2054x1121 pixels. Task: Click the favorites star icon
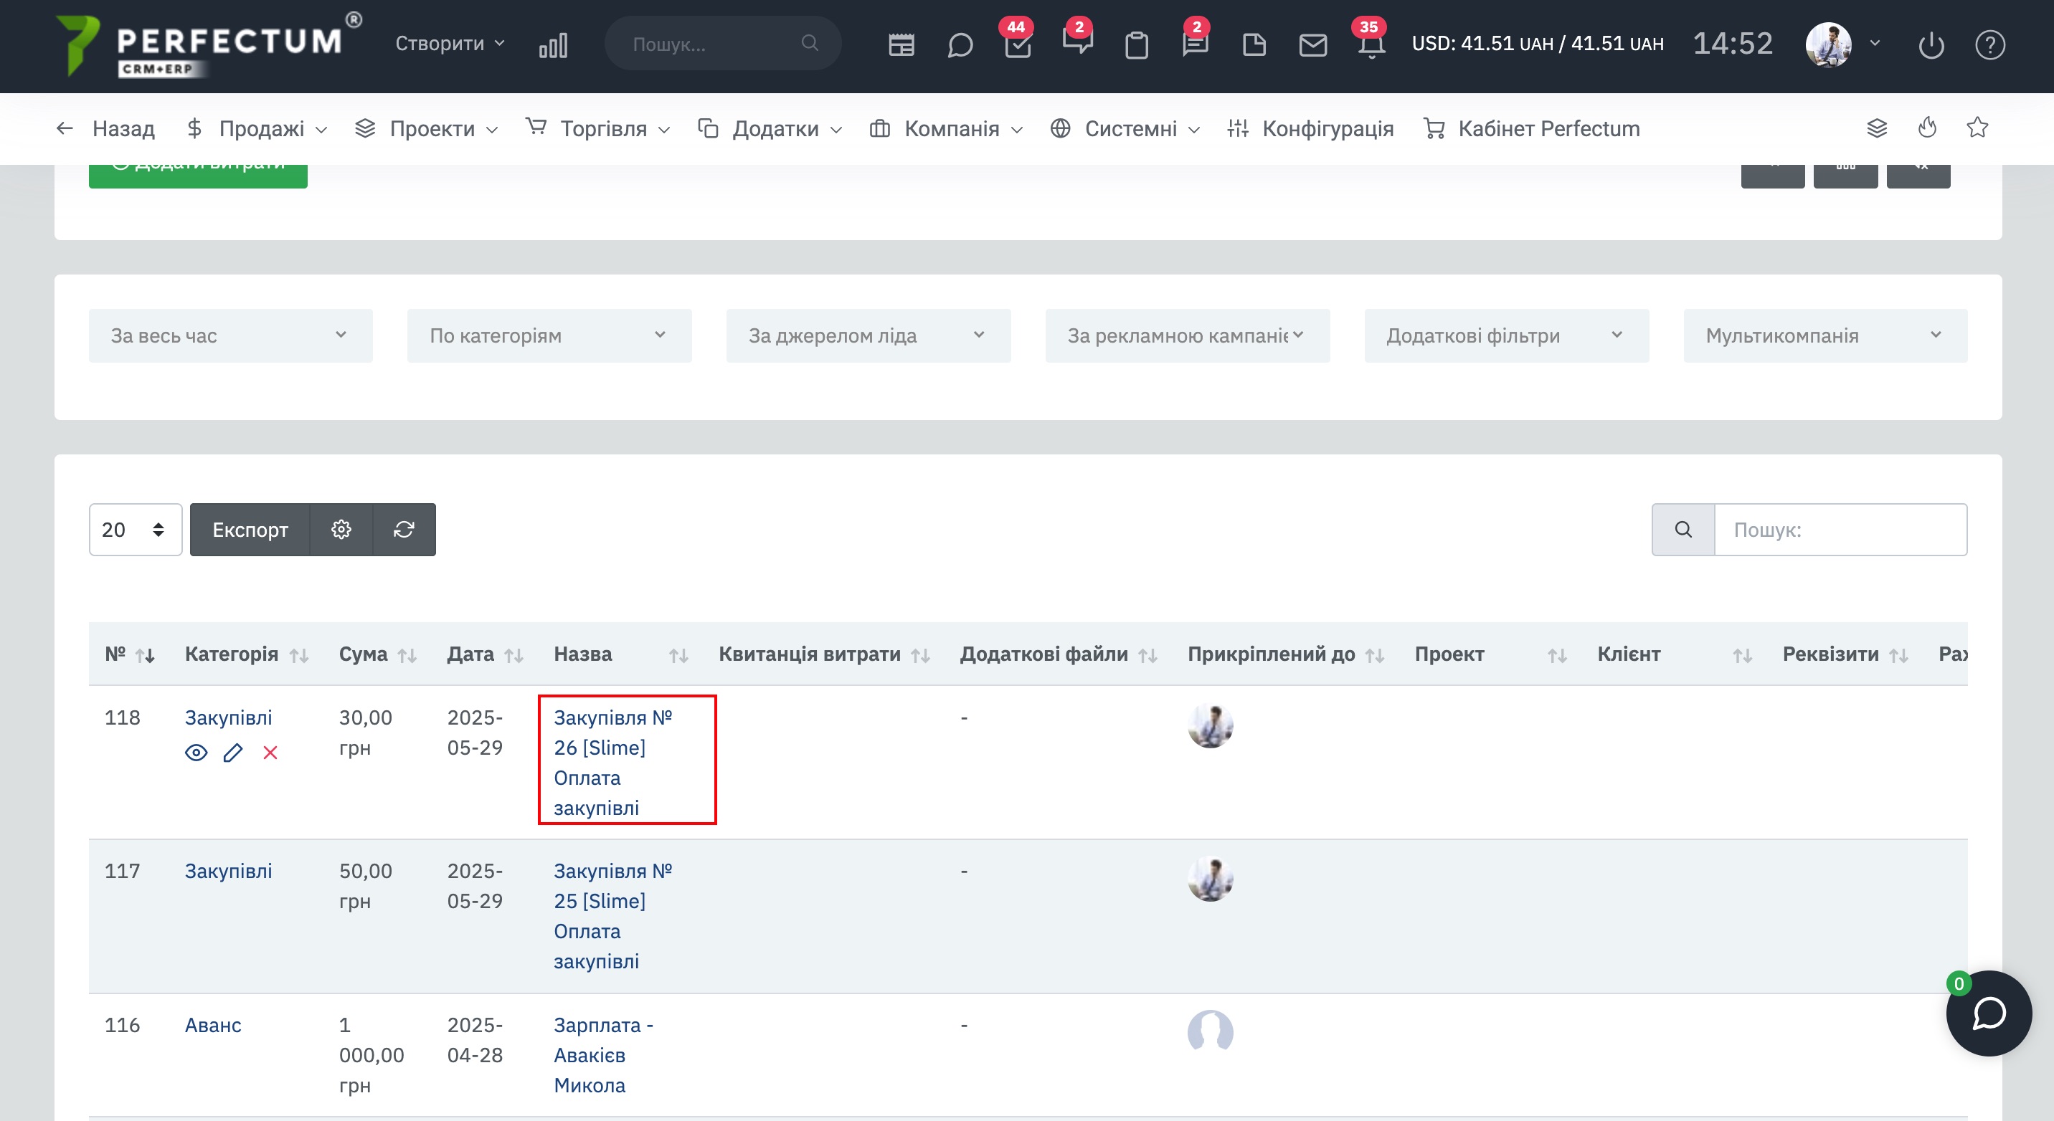1977,128
